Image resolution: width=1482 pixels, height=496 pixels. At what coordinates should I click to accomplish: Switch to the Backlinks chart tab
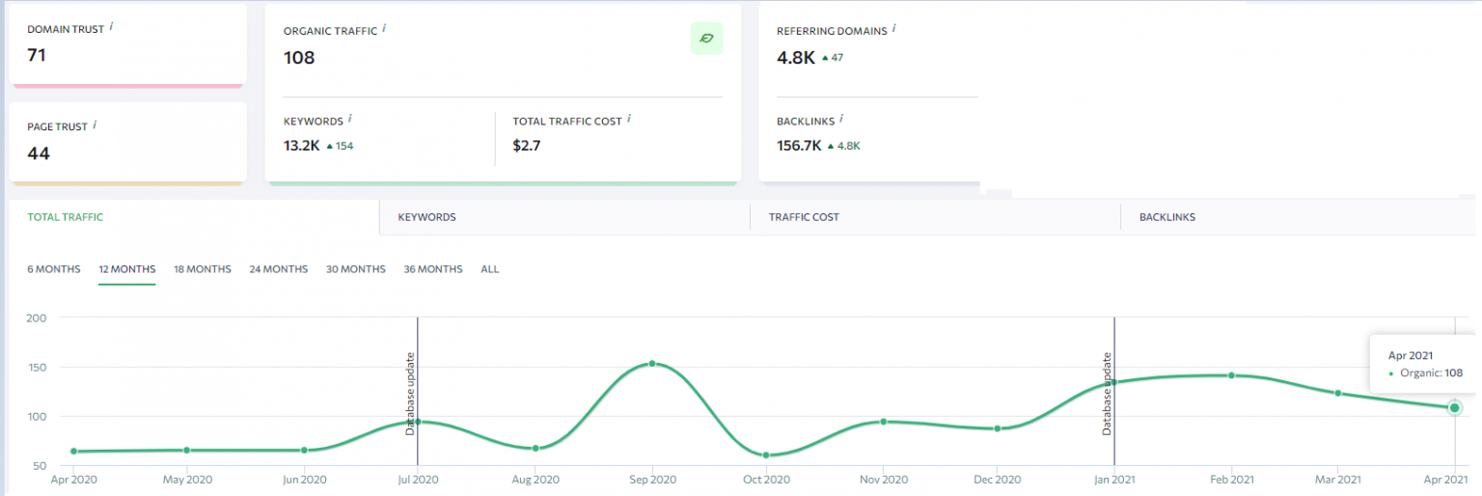point(1298,217)
